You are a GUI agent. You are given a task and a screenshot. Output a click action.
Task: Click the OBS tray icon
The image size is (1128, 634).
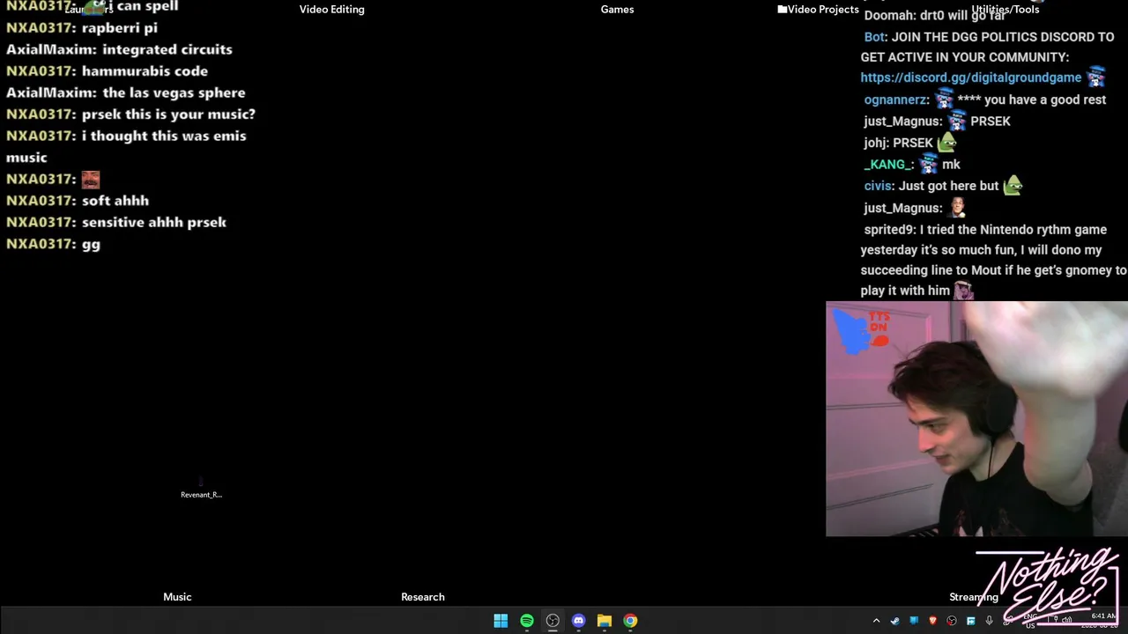(952, 621)
